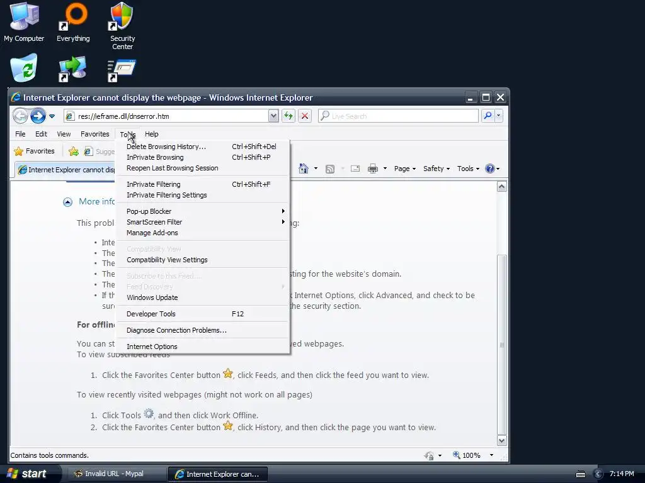The height and width of the screenshot is (483, 645).
Task: Select Reopen Last Browsing Session
Action: click(x=203, y=168)
